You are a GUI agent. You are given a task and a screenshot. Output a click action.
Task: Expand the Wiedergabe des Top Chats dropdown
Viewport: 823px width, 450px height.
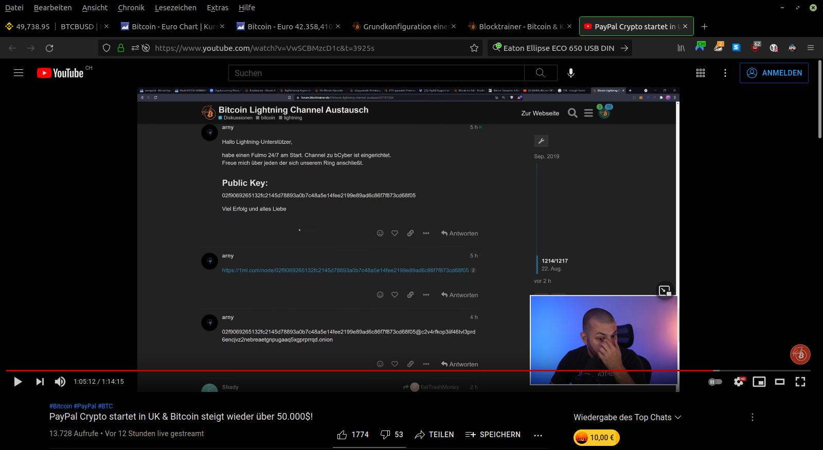click(x=627, y=417)
